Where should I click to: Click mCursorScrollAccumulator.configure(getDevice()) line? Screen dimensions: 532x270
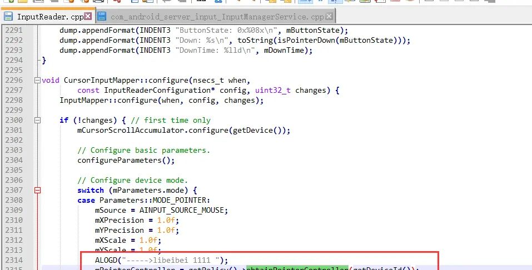[x=184, y=130]
